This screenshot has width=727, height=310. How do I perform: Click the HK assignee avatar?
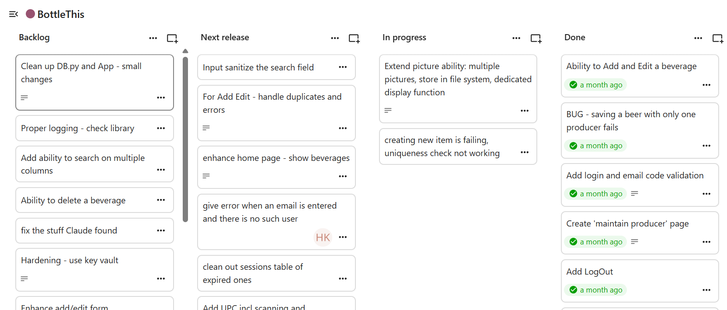323,237
